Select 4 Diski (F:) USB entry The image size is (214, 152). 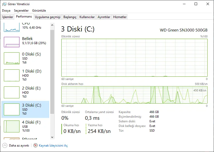tap(25, 126)
